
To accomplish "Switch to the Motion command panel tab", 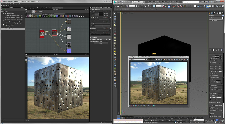I will pos(218,13).
